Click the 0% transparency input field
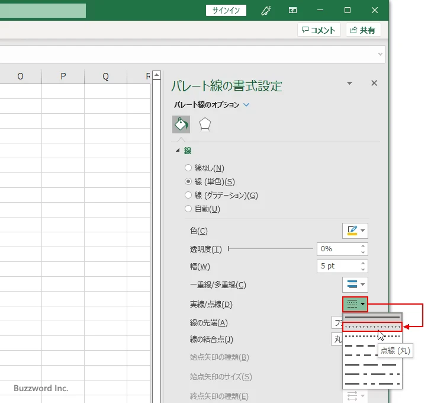This screenshot has width=431, height=403. (339, 249)
